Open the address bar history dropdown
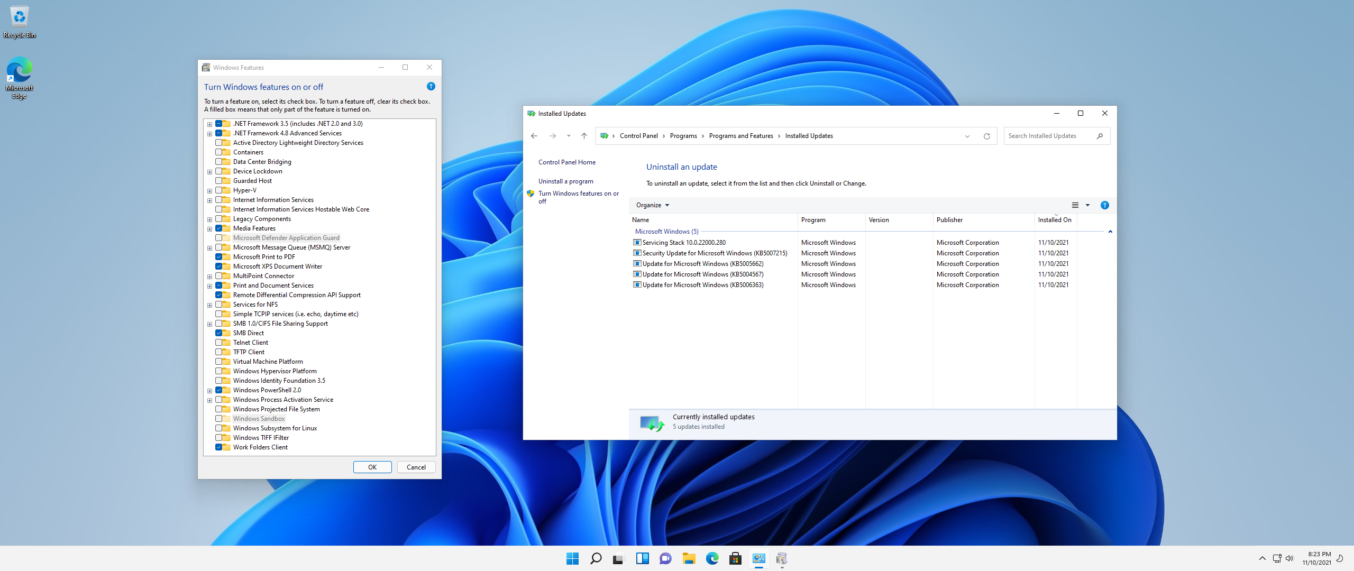1354x571 pixels. tap(967, 136)
